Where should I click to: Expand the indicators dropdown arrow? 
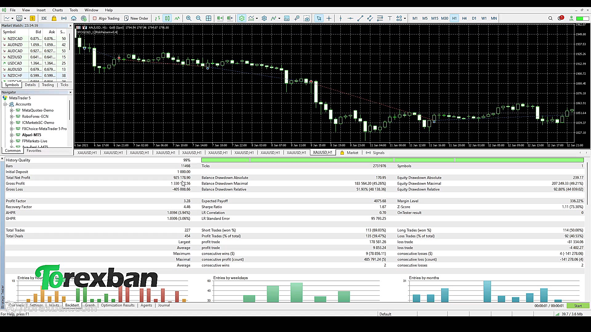pyautogui.click(x=257, y=18)
